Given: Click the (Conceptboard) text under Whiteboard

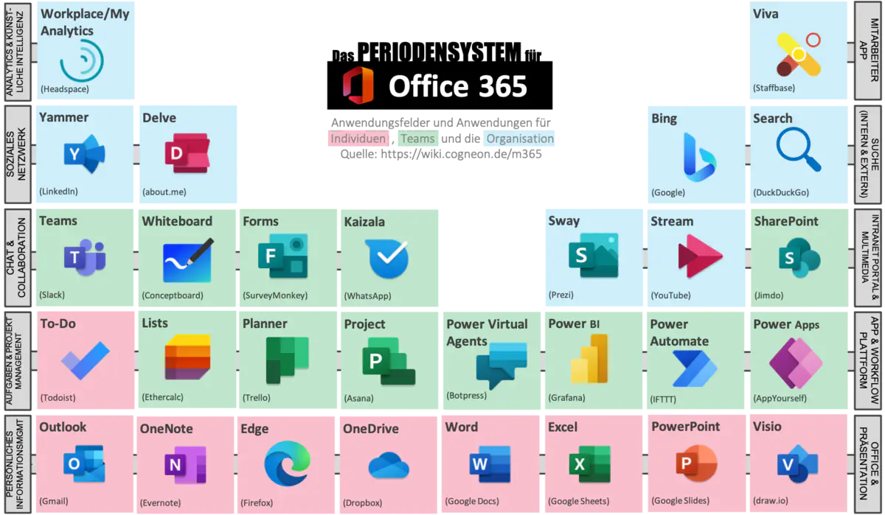Looking at the screenshot, I should click(173, 295).
